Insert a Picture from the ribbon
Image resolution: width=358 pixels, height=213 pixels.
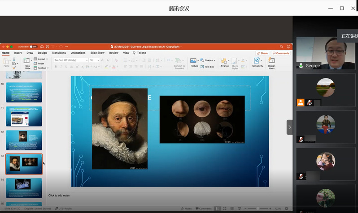click(194, 61)
